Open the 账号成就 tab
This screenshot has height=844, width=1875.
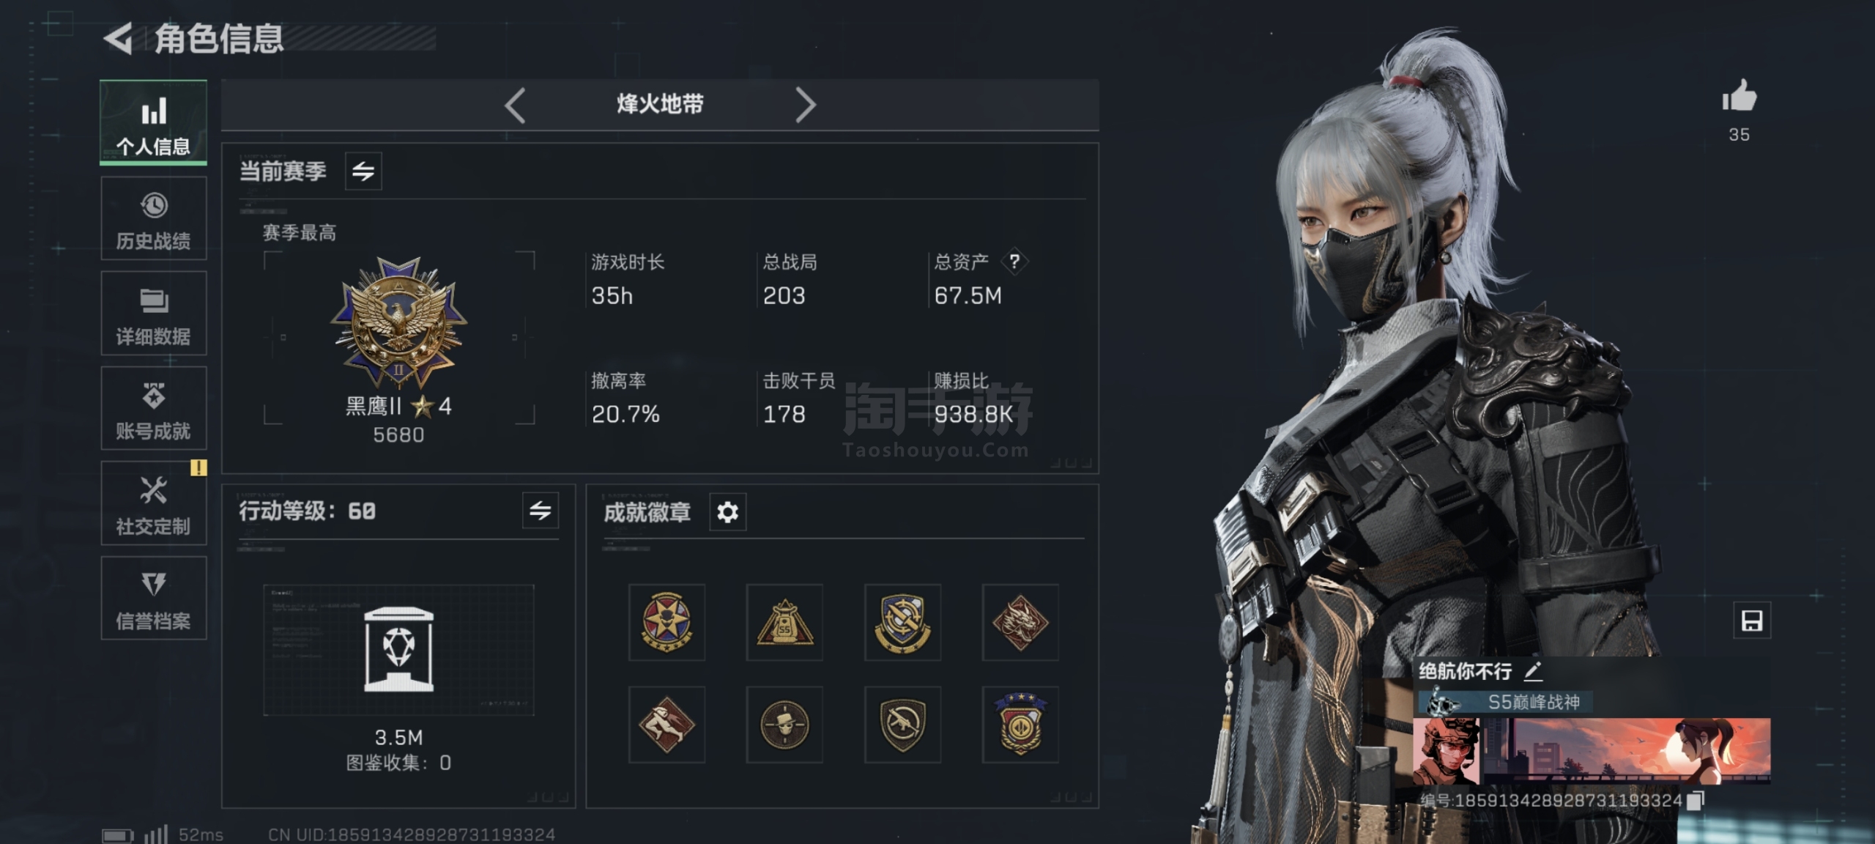click(154, 408)
